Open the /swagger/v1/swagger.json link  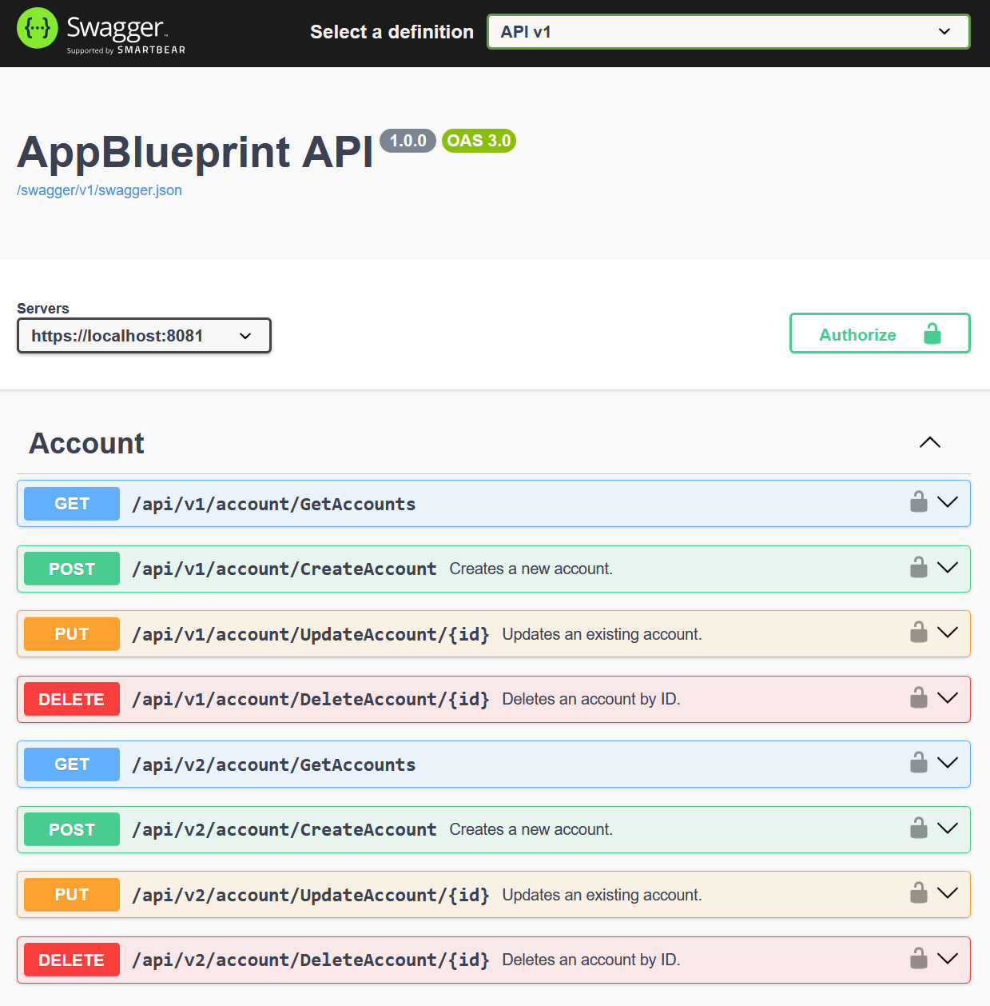[99, 190]
